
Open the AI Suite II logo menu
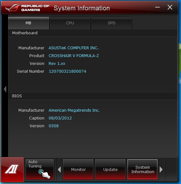point(12,169)
